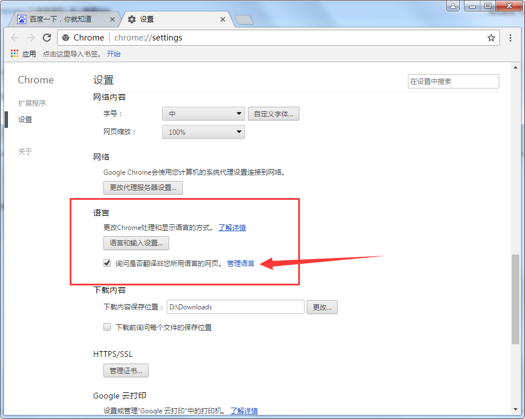This screenshot has height=419, width=525.
Task: Click the forward navigation arrow
Action: (x=31, y=38)
